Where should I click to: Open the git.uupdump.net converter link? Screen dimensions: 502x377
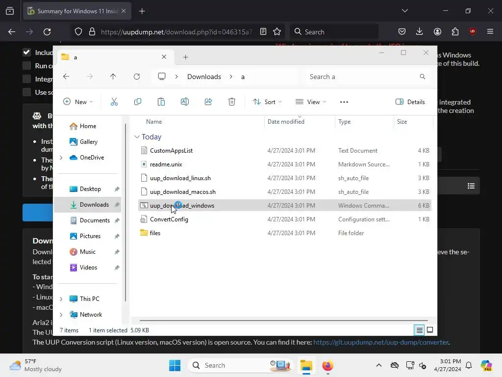coord(380,342)
